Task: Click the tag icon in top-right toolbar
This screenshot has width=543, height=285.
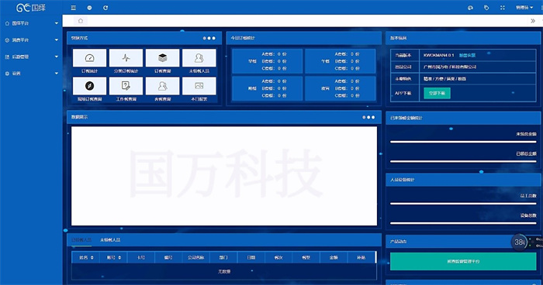Action: coord(486,8)
